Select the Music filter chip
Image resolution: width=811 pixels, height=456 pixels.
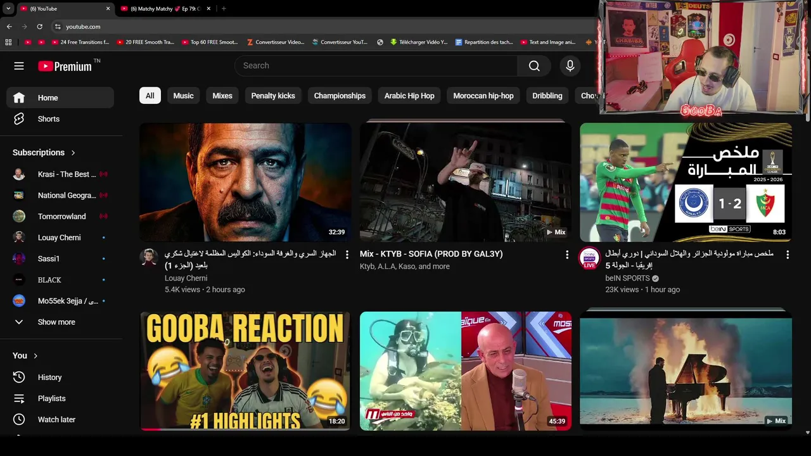[183, 96]
